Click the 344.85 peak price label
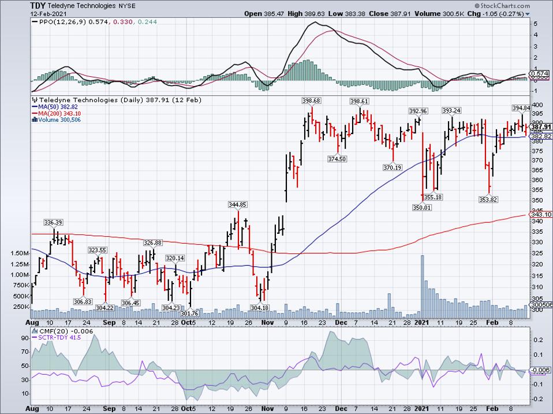This screenshot has width=553, height=414. pos(237,204)
